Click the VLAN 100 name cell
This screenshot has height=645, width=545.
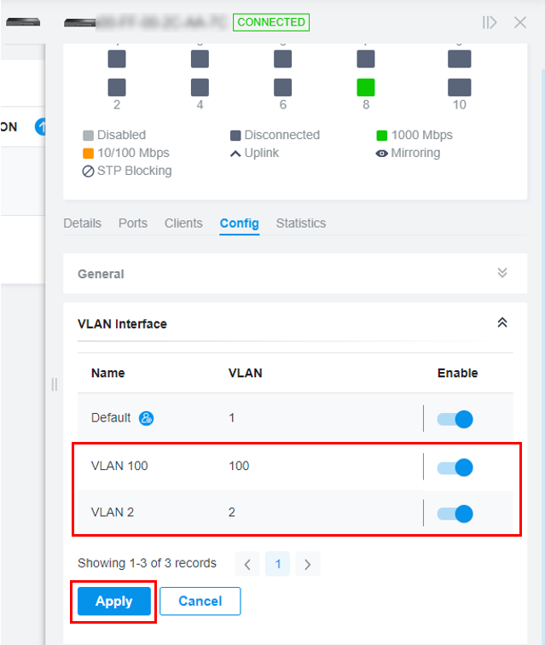[x=119, y=466]
